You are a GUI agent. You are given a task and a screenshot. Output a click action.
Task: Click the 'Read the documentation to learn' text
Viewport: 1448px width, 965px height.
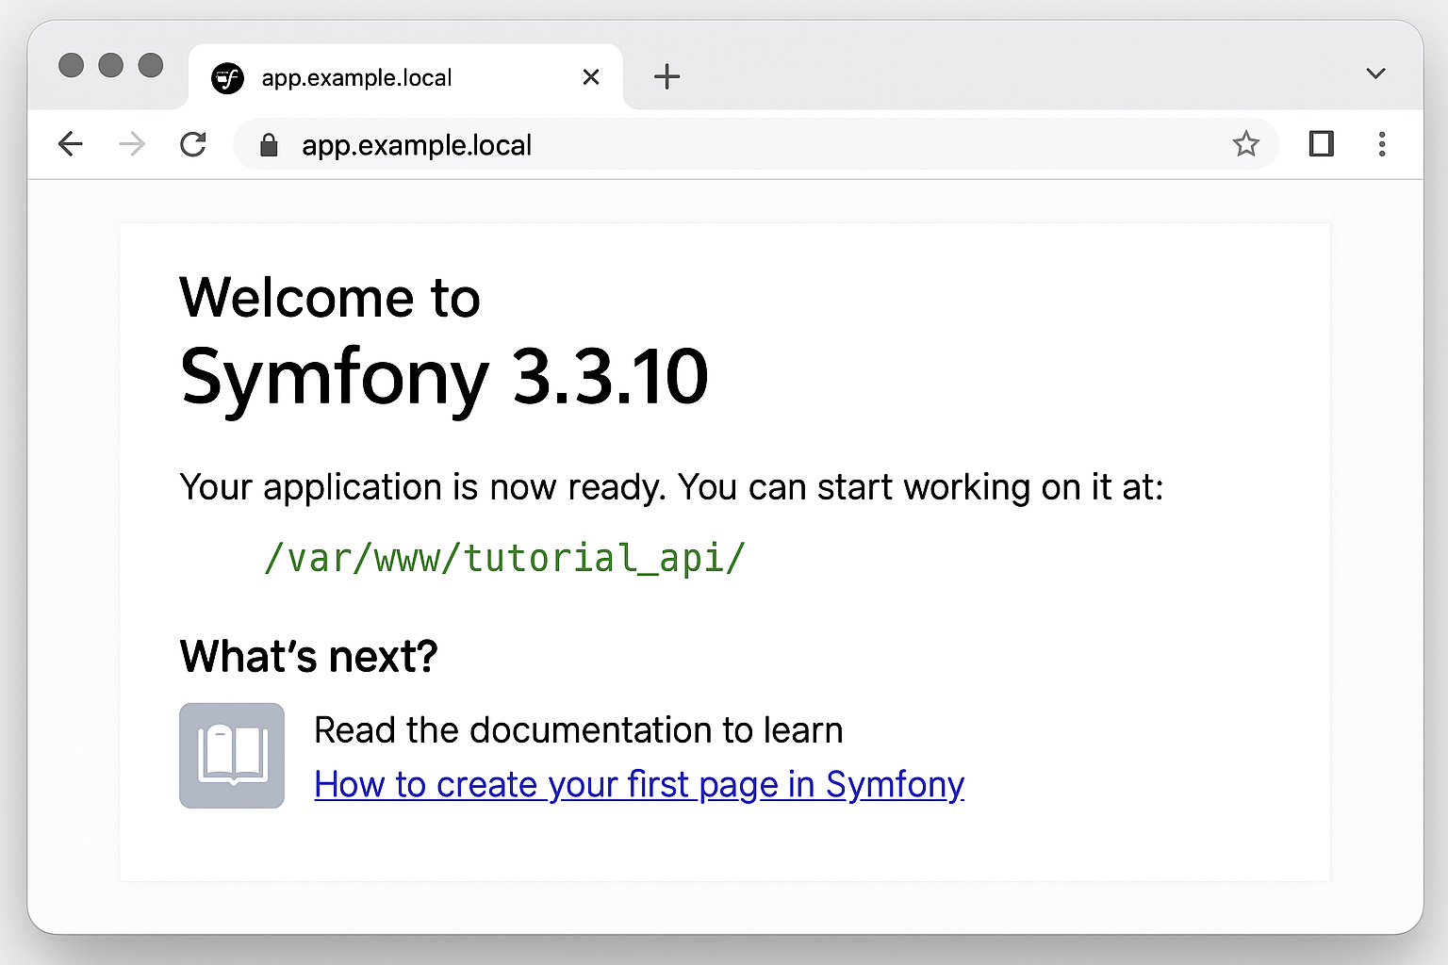[579, 730]
